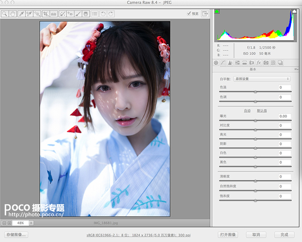Switch to the Camera Calibration tab
The image size is (302, 242).
point(266,63)
